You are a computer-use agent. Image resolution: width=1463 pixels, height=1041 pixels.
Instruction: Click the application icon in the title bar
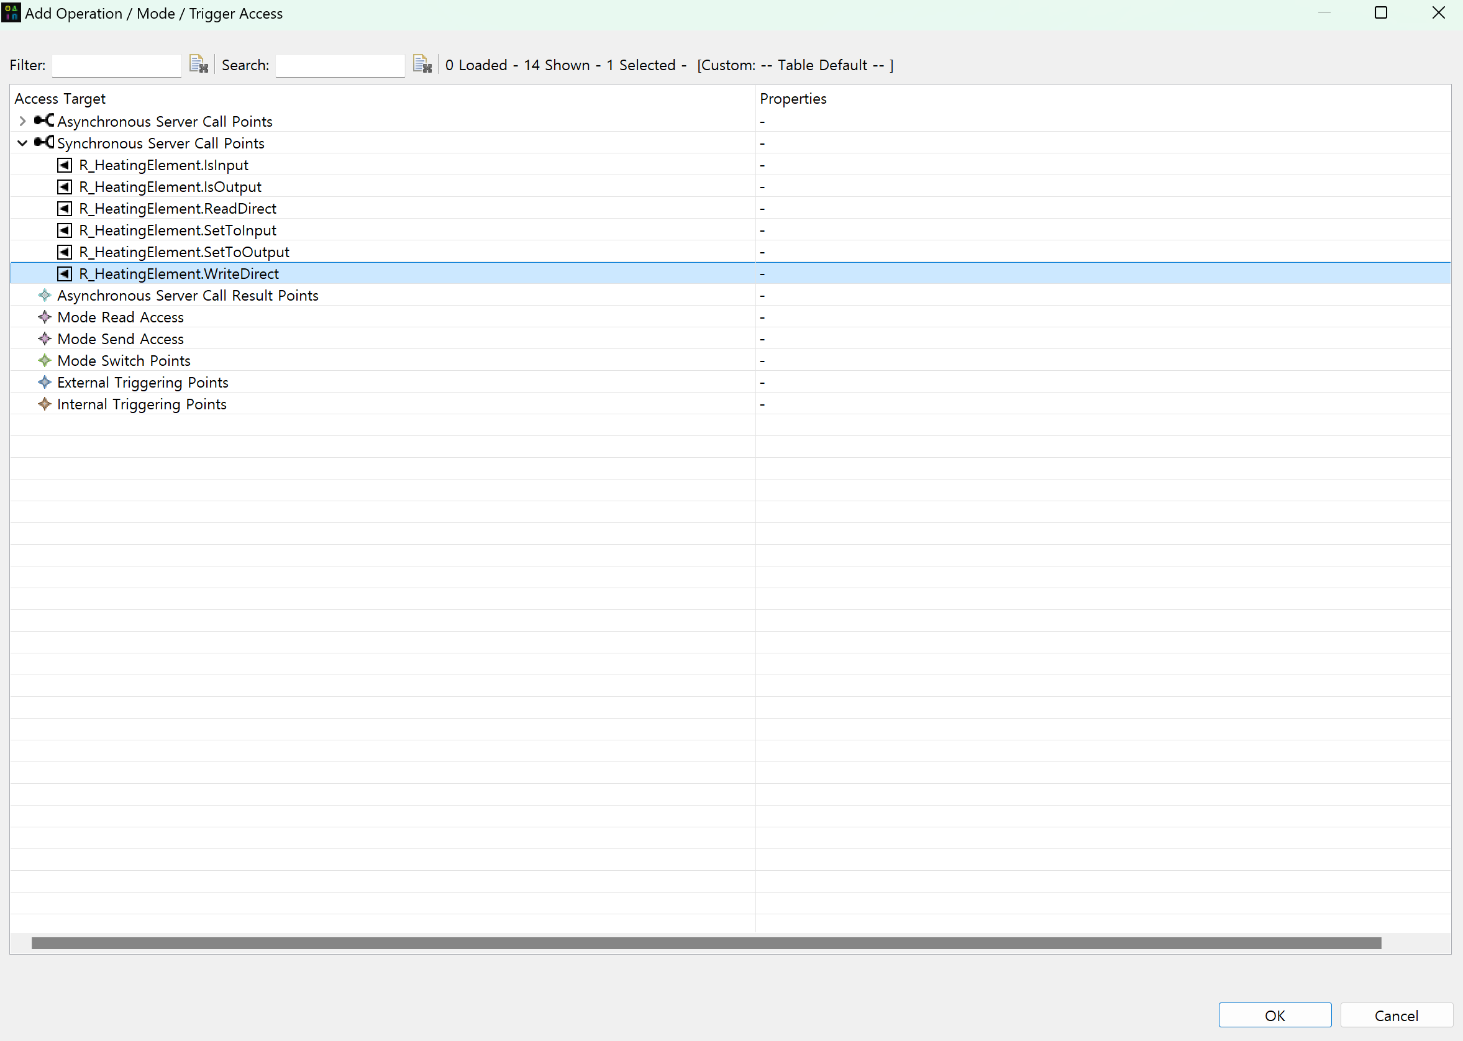(11, 13)
